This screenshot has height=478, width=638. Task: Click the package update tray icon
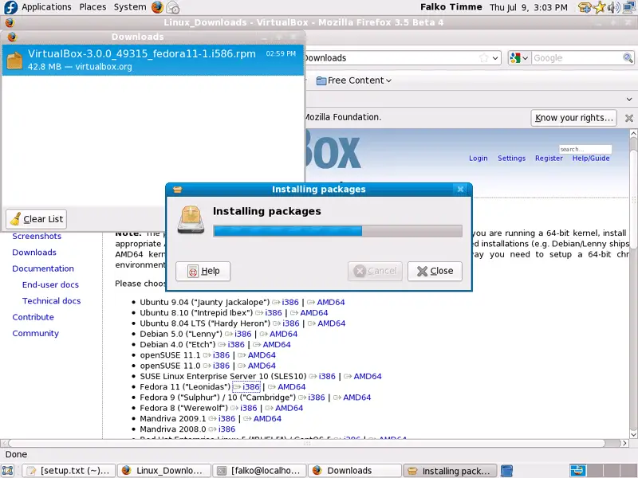tap(585, 7)
